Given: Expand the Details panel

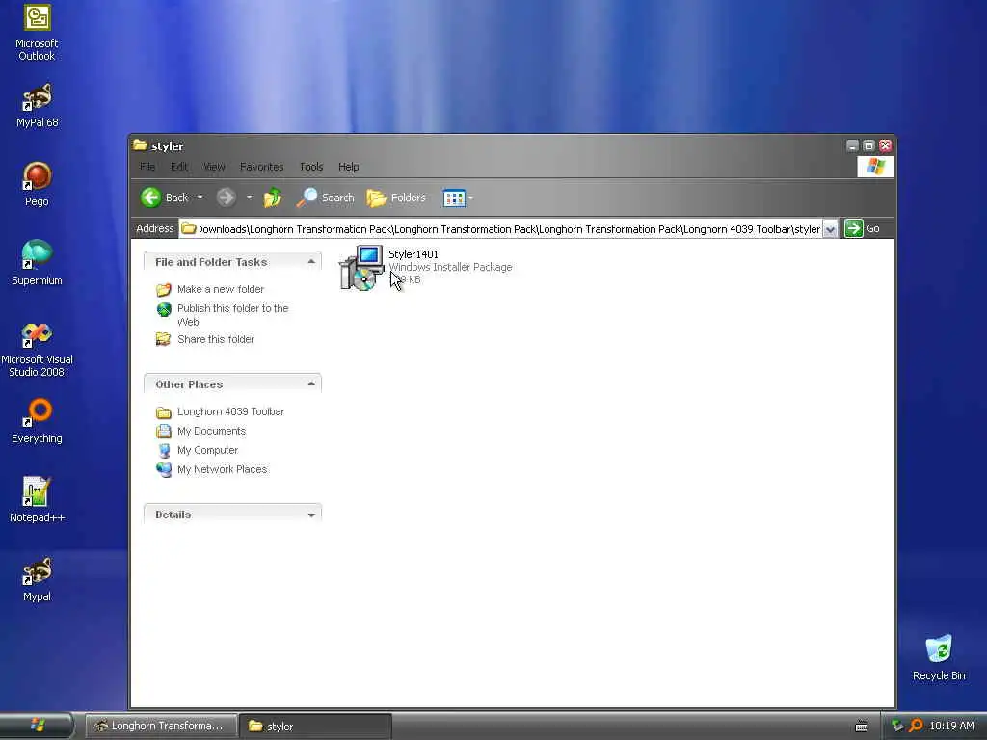Looking at the screenshot, I should tap(311, 515).
